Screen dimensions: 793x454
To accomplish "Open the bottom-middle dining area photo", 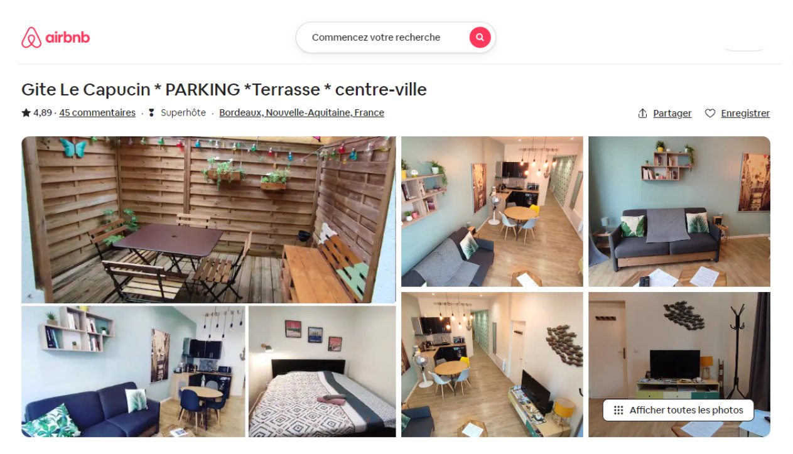I will 492,364.
